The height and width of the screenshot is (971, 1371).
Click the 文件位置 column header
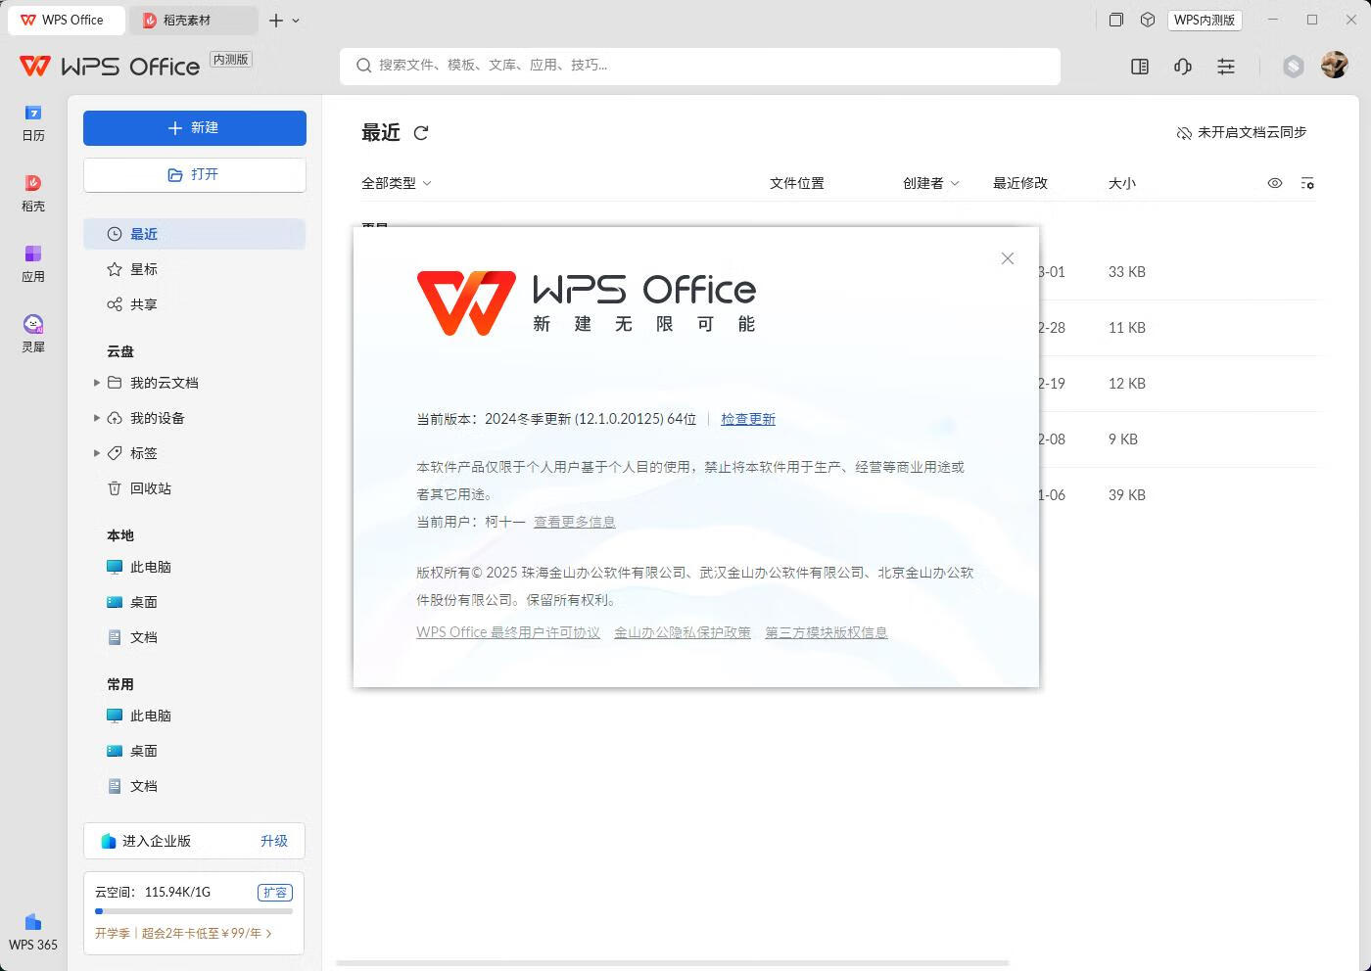click(797, 183)
